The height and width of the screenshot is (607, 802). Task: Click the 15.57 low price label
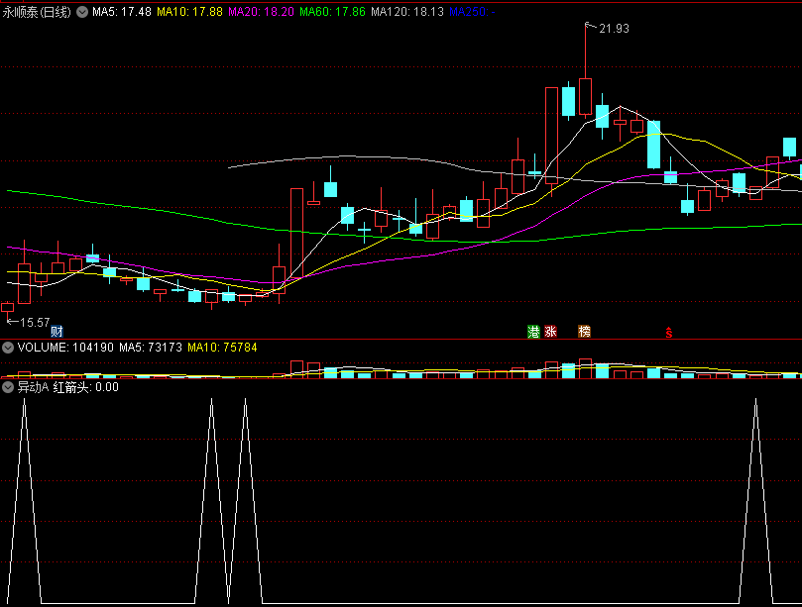point(35,323)
